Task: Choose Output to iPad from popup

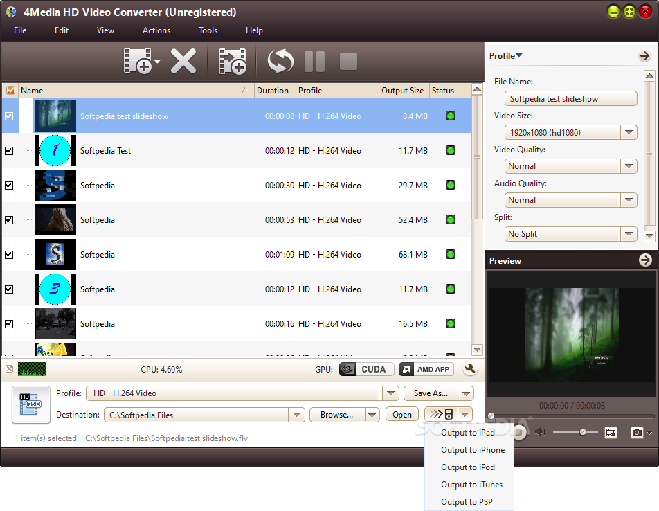Action: click(x=469, y=433)
